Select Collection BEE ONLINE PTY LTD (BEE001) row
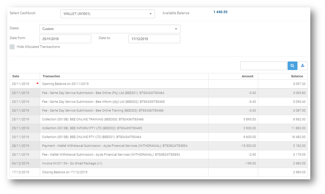Viewport: 325px width, 194px height. point(158,137)
